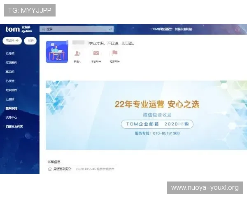
Task: Click the 服务专线 010-85181368 hotline text
Action: [157, 133]
